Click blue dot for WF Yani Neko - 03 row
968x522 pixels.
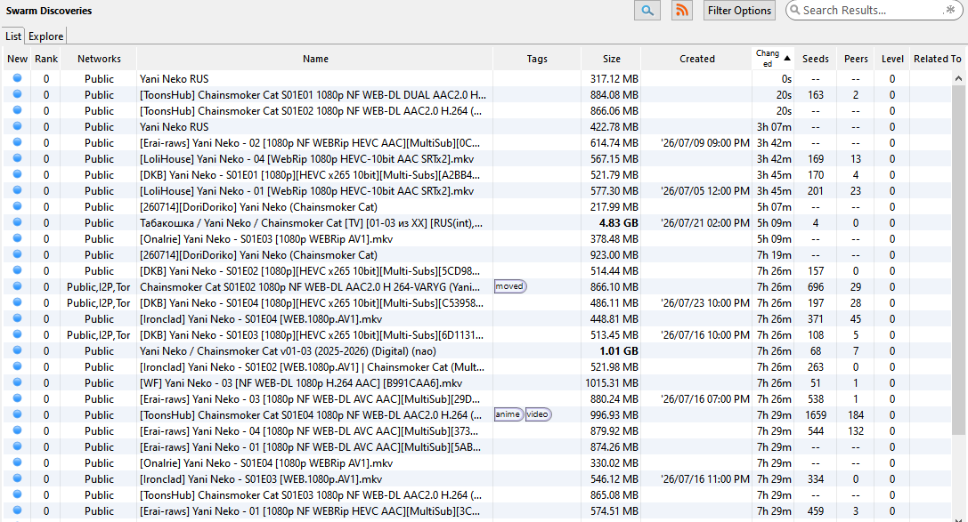tap(17, 382)
